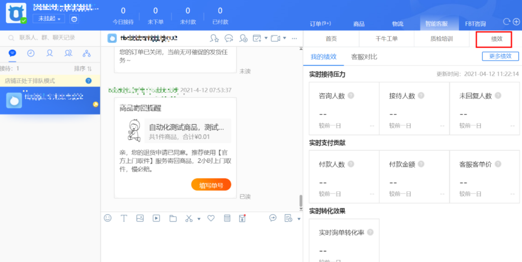Expand the 未挂起 status dropdown
This screenshot has height=262, width=522.
49,18
